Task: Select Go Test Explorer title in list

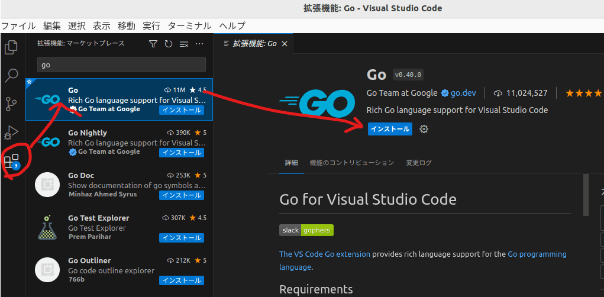Action: point(99,218)
